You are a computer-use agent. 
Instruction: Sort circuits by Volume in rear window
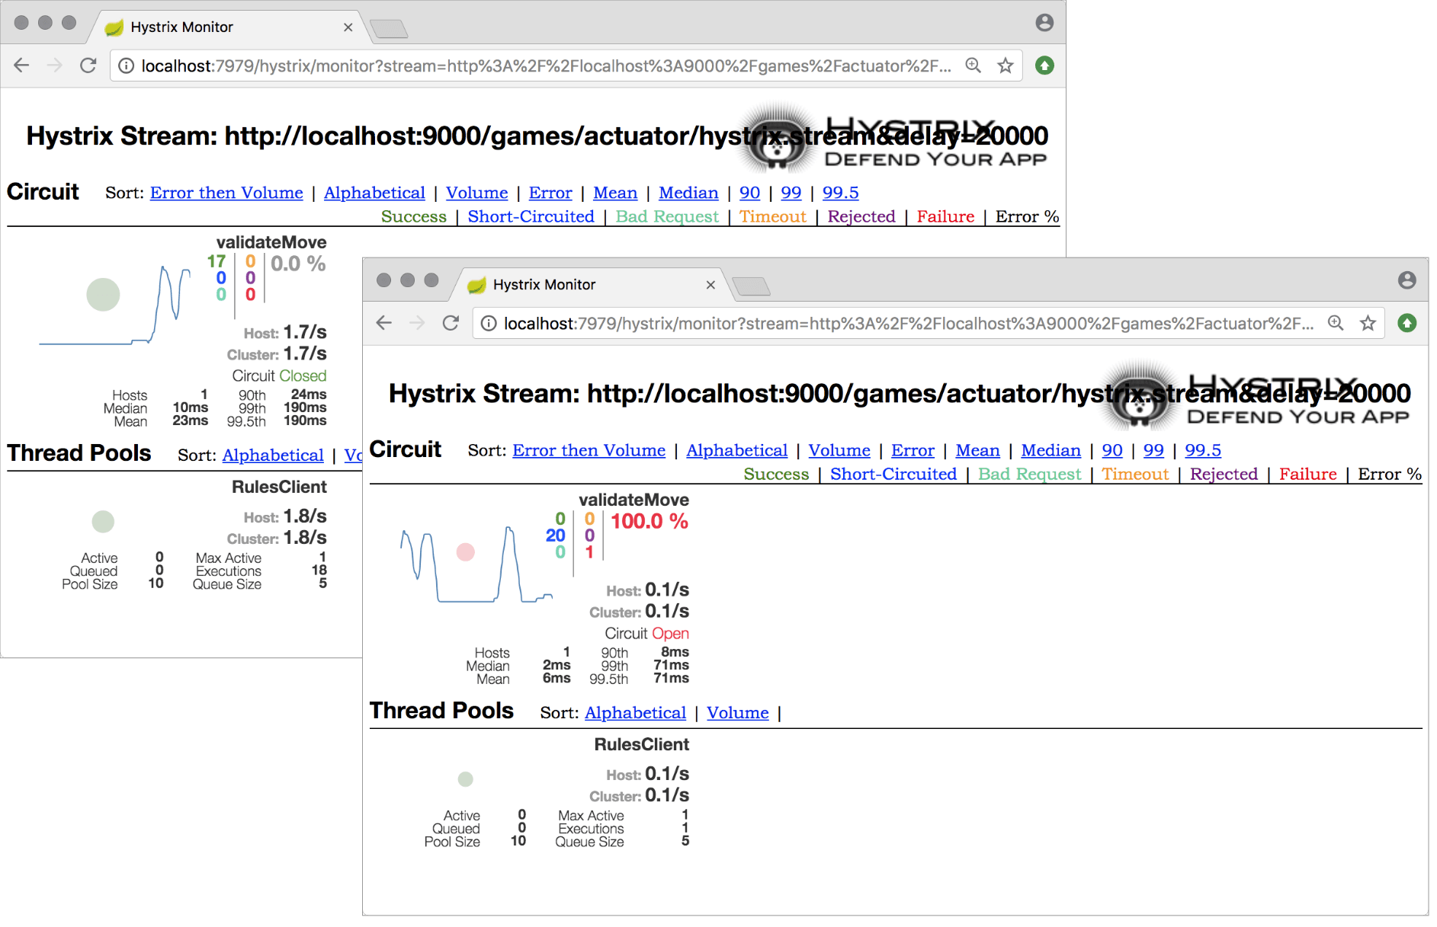tap(477, 193)
